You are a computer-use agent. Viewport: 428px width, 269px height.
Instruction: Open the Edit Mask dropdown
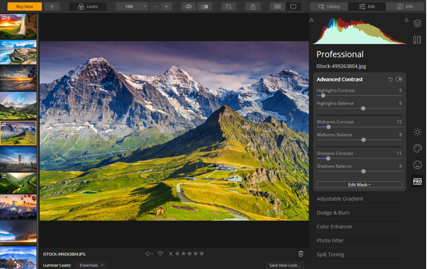(x=359, y=185)
